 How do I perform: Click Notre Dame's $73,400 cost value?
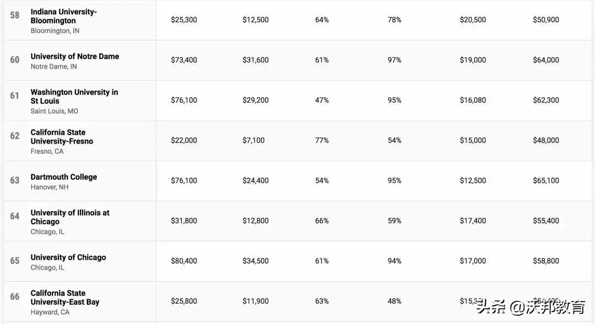(x=183, y=60)
